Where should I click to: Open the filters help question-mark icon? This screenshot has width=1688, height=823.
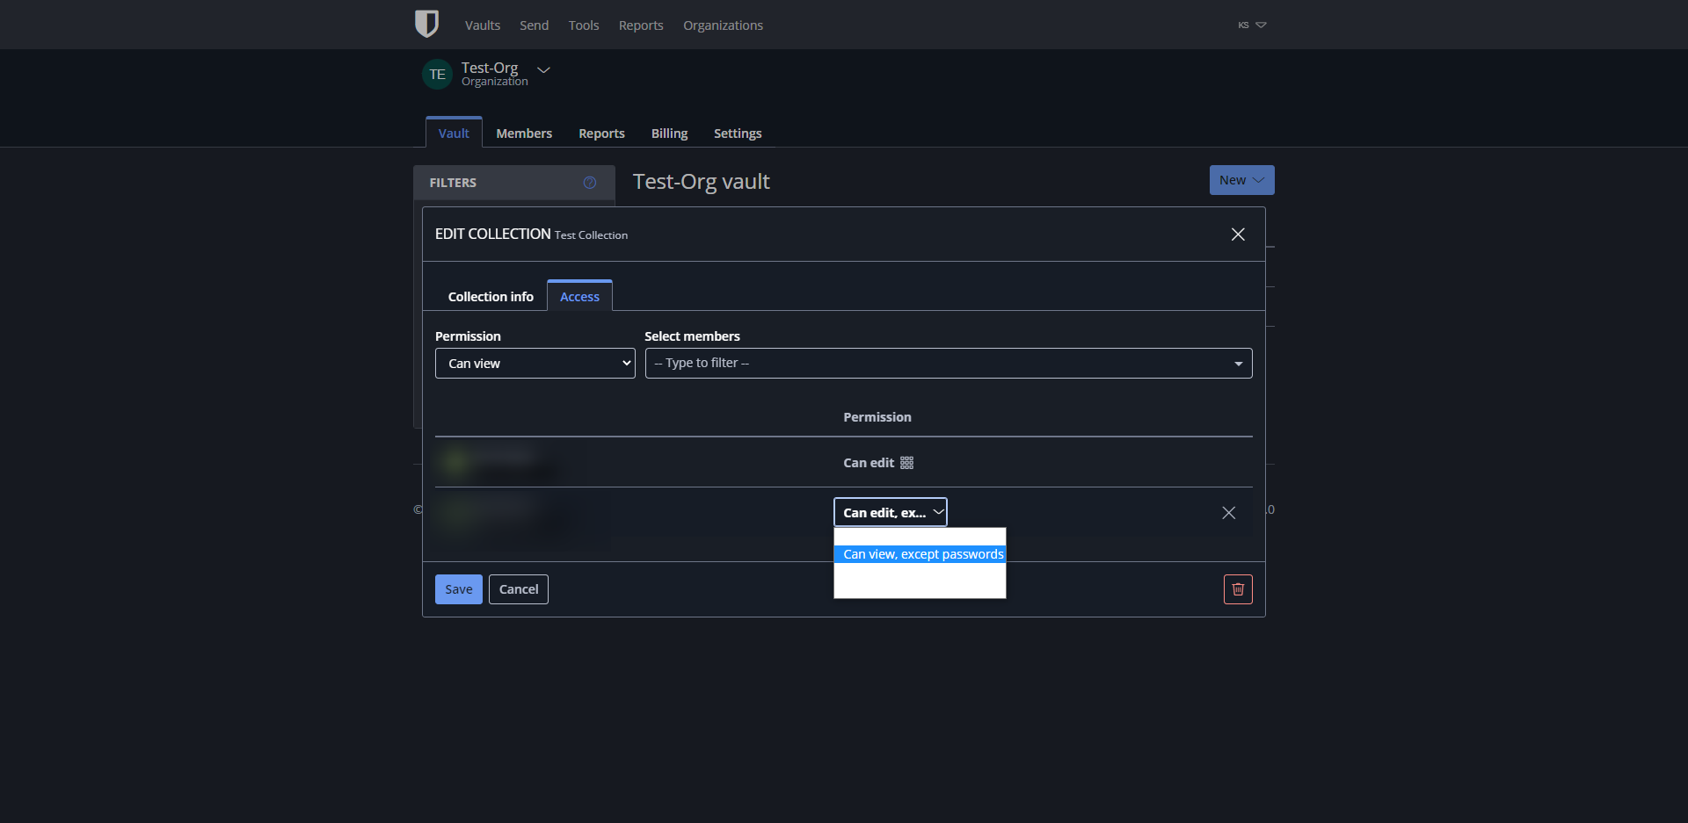(590, 183)
